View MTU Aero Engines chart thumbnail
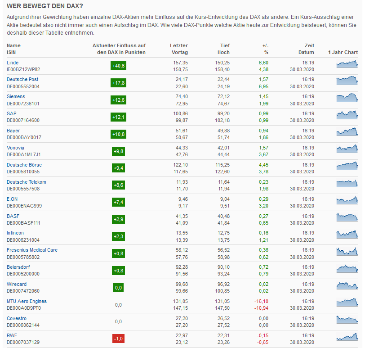 click(347, 303)
